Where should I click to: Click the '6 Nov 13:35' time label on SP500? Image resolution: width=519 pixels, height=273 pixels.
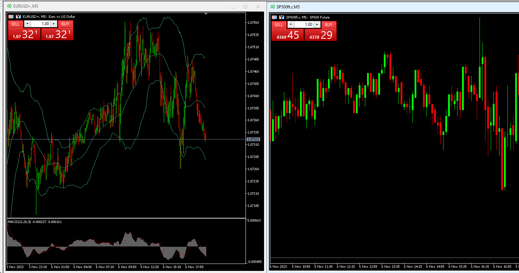pyautogui.click(x=390, y=267)
